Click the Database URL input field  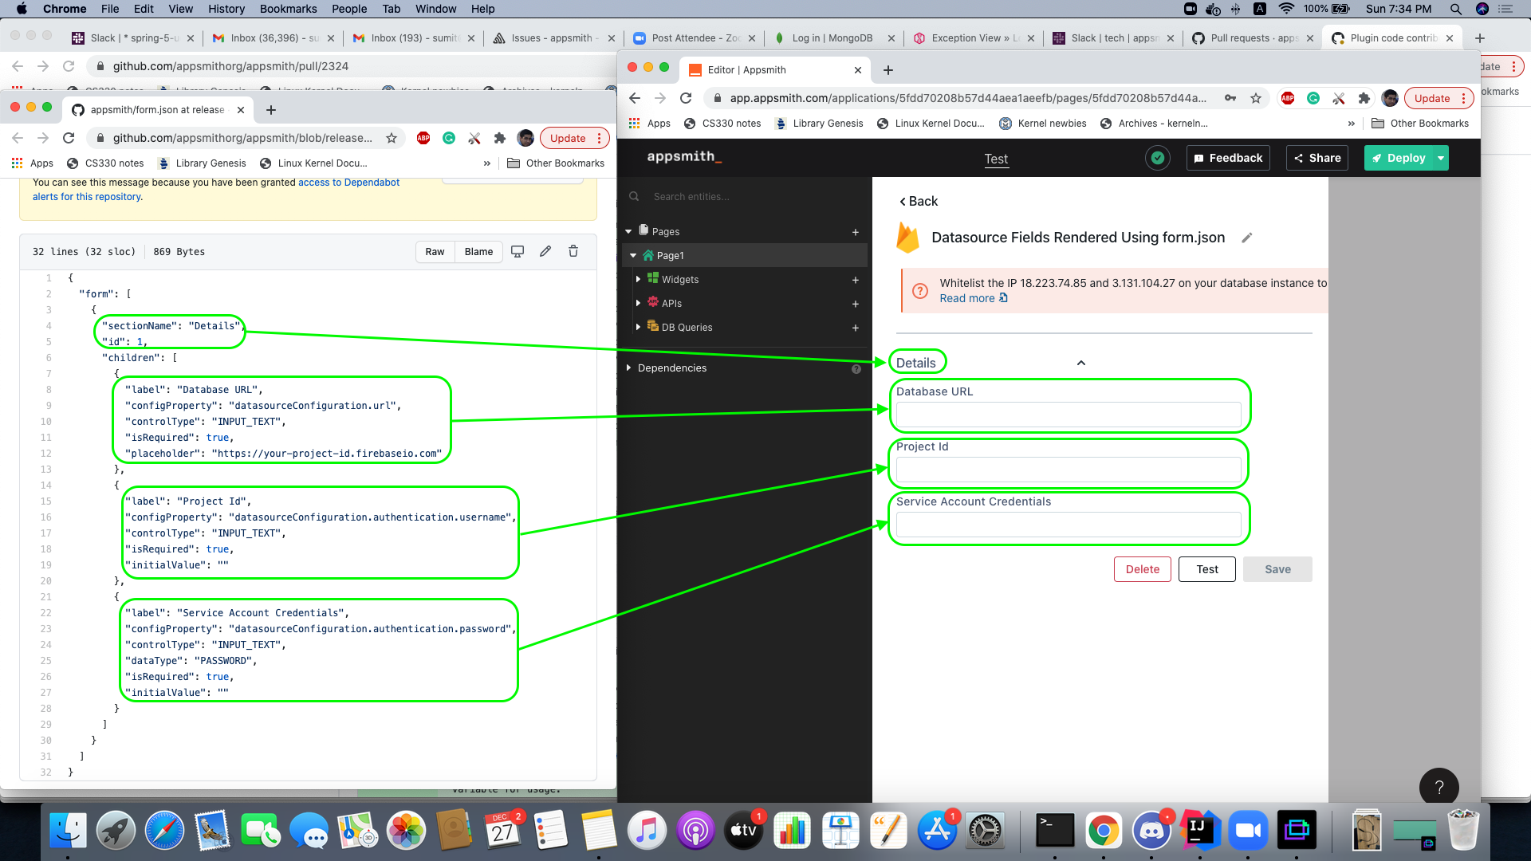pyautogui.click(x=1069, y=415)
